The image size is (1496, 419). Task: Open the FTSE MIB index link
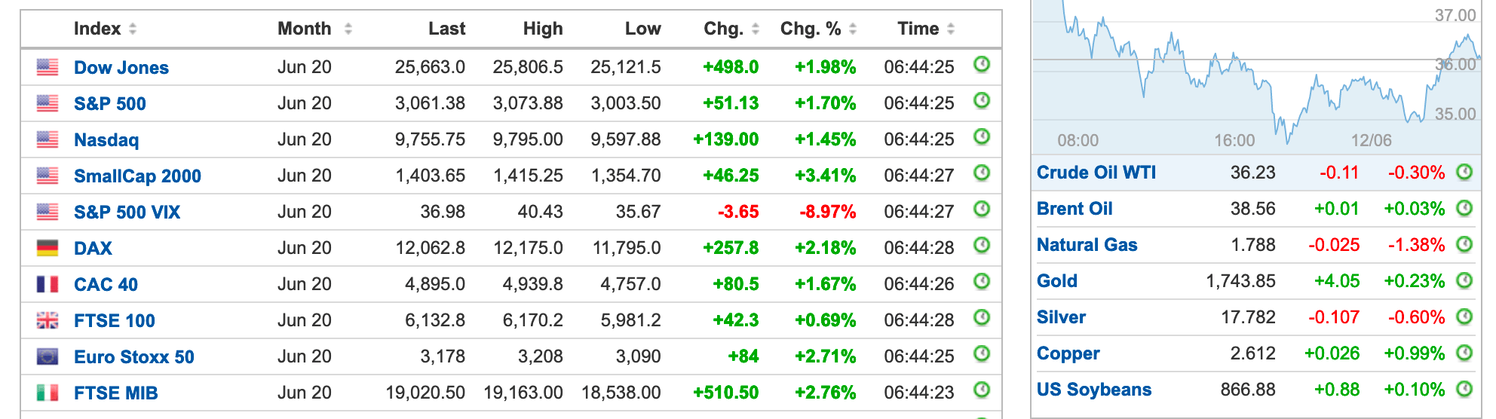click(x=116, y=393)
